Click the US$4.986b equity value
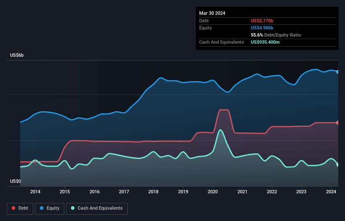The image size is (345, 221). 262,28
